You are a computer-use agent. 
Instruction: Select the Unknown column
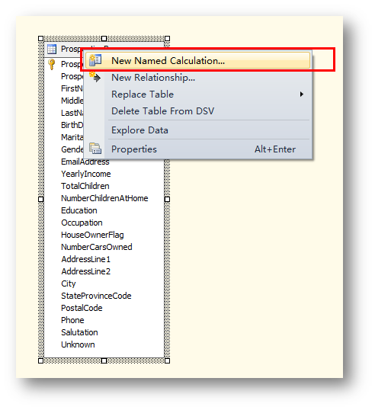78,344
